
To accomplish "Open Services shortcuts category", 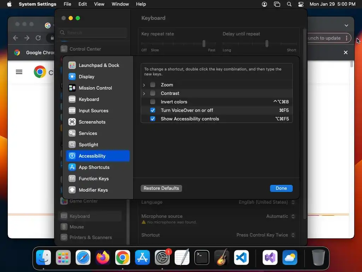I will pos(98,133).
